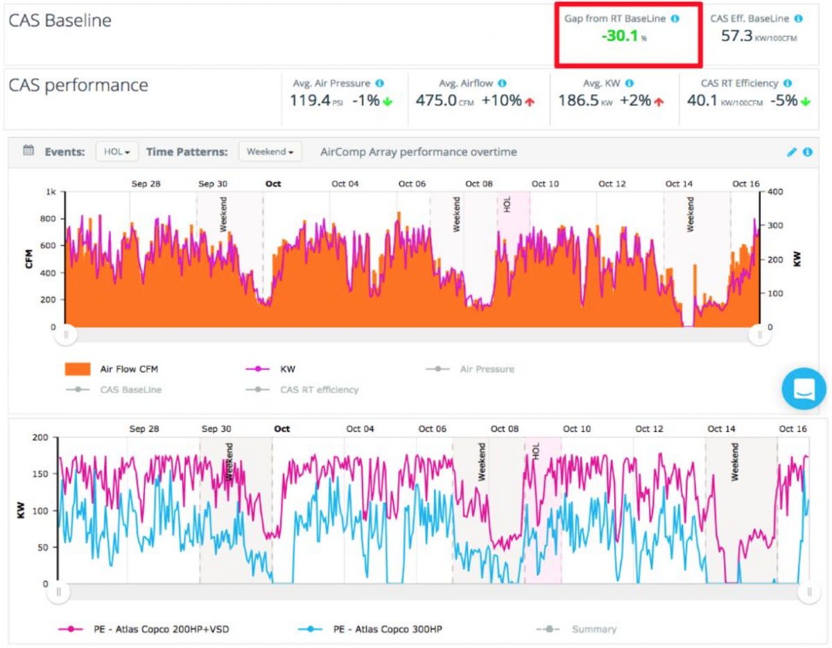Open the HOL events dropdown
The width and height of the screenshot is (832, 648).
[x=116, y=151]
